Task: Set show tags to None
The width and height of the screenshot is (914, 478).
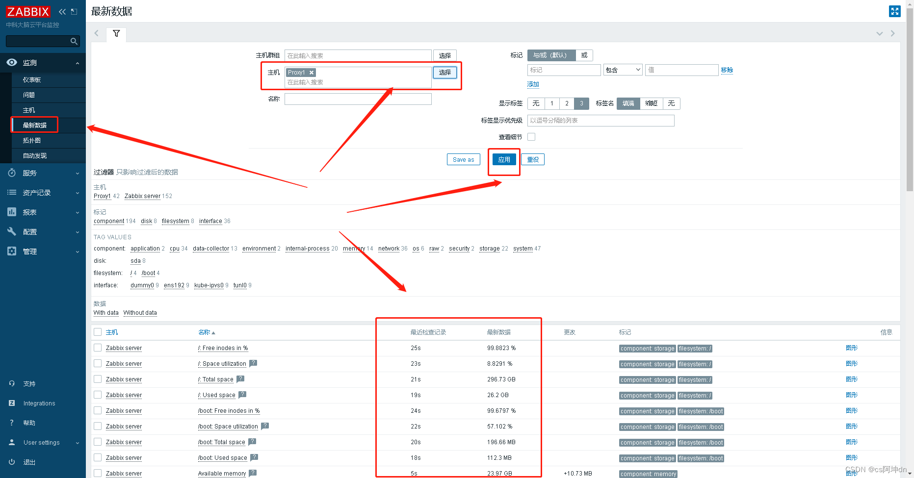Action: click(536, 103)
